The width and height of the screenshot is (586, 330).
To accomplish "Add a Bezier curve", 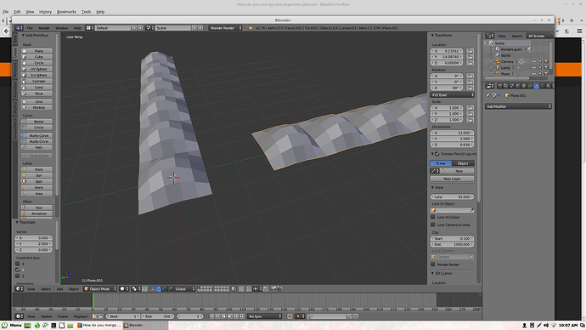I will tap(37, 122).
